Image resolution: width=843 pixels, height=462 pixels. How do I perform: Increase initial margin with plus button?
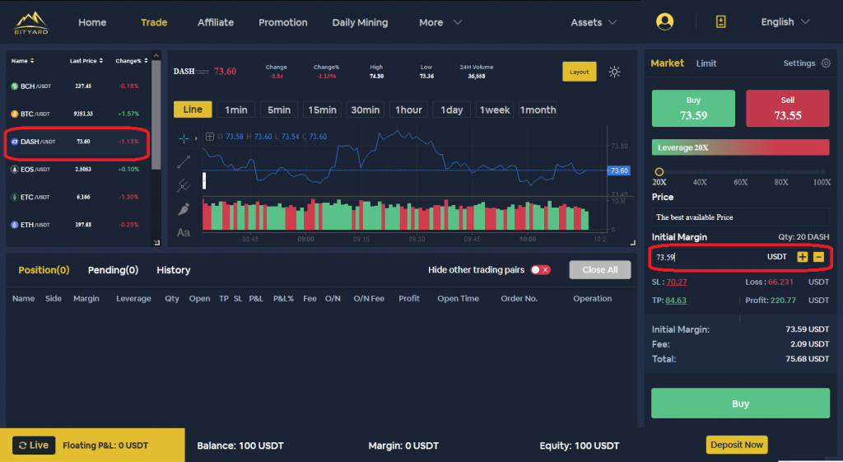[x=803, y=257]
